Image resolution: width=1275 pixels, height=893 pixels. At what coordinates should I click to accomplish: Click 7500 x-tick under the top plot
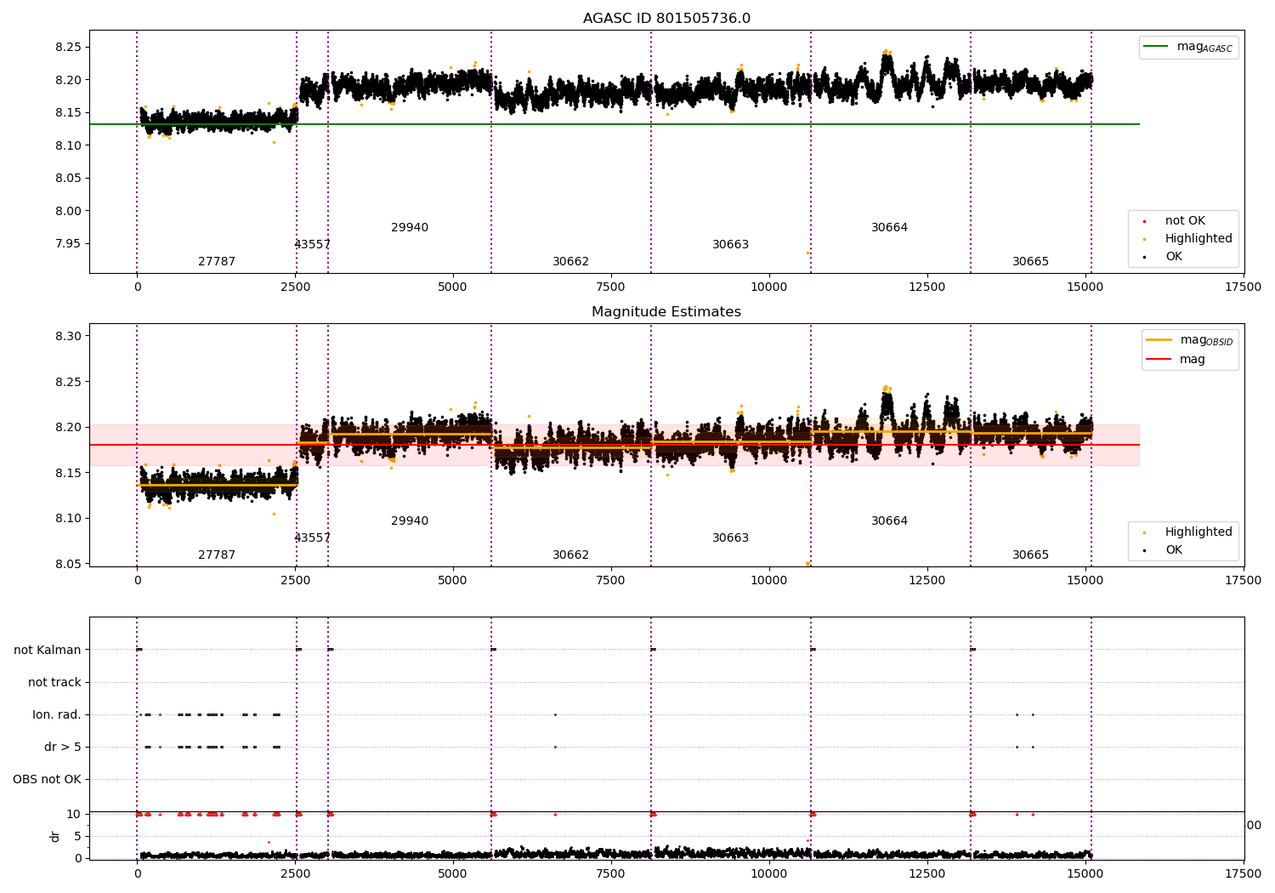[x=610, y=287]
